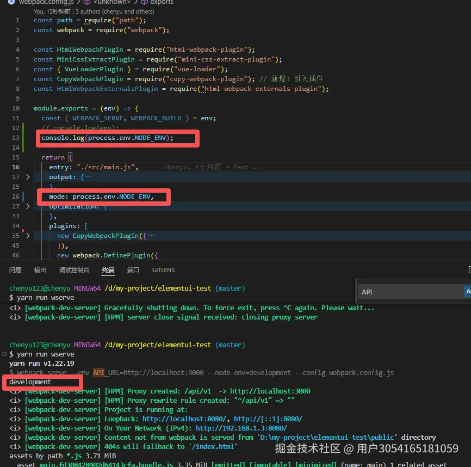Click the 'You, 15秒钟前' codelens blame text
The height and width of the screenshot is (467, 471).
(52, 11)
